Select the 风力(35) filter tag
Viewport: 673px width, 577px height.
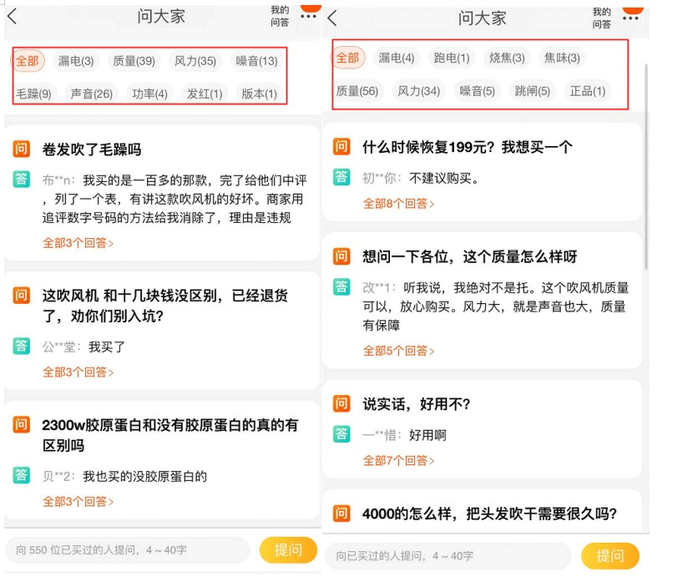point(195,61)
